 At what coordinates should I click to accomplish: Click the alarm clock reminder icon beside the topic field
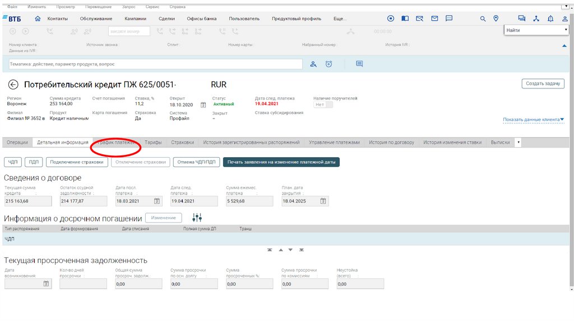[328, 64]
